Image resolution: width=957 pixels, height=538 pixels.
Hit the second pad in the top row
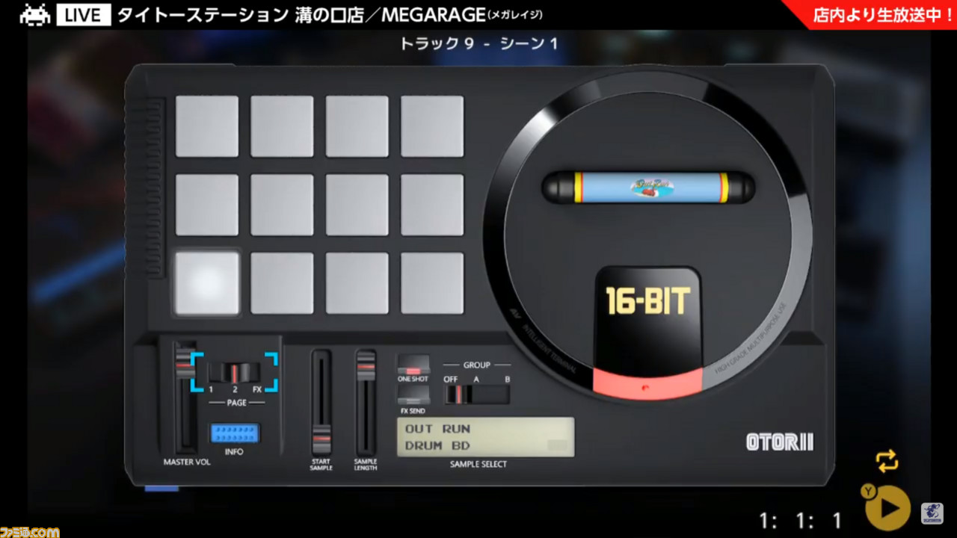[282, 126]
